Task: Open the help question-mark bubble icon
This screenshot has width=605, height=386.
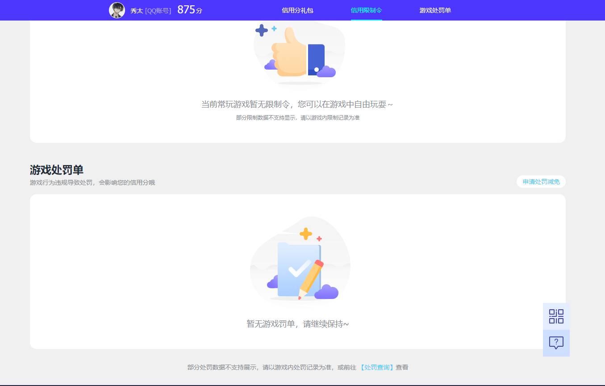Action: (556, 343)
